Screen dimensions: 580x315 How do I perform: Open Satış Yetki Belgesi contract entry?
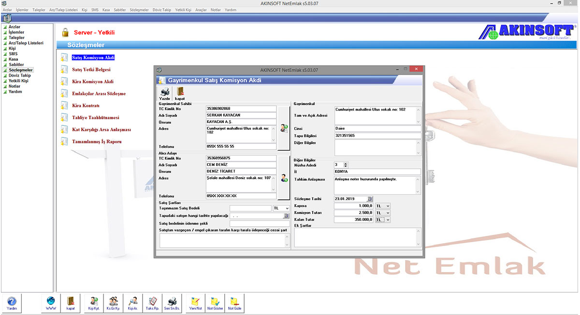(x=92, y=69)
